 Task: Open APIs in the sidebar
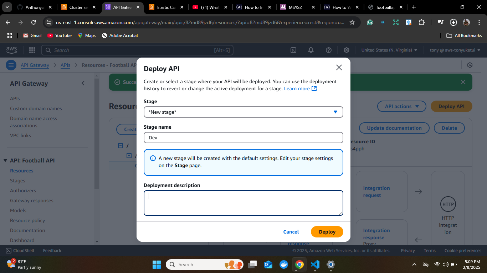click(x=15, y=98)
